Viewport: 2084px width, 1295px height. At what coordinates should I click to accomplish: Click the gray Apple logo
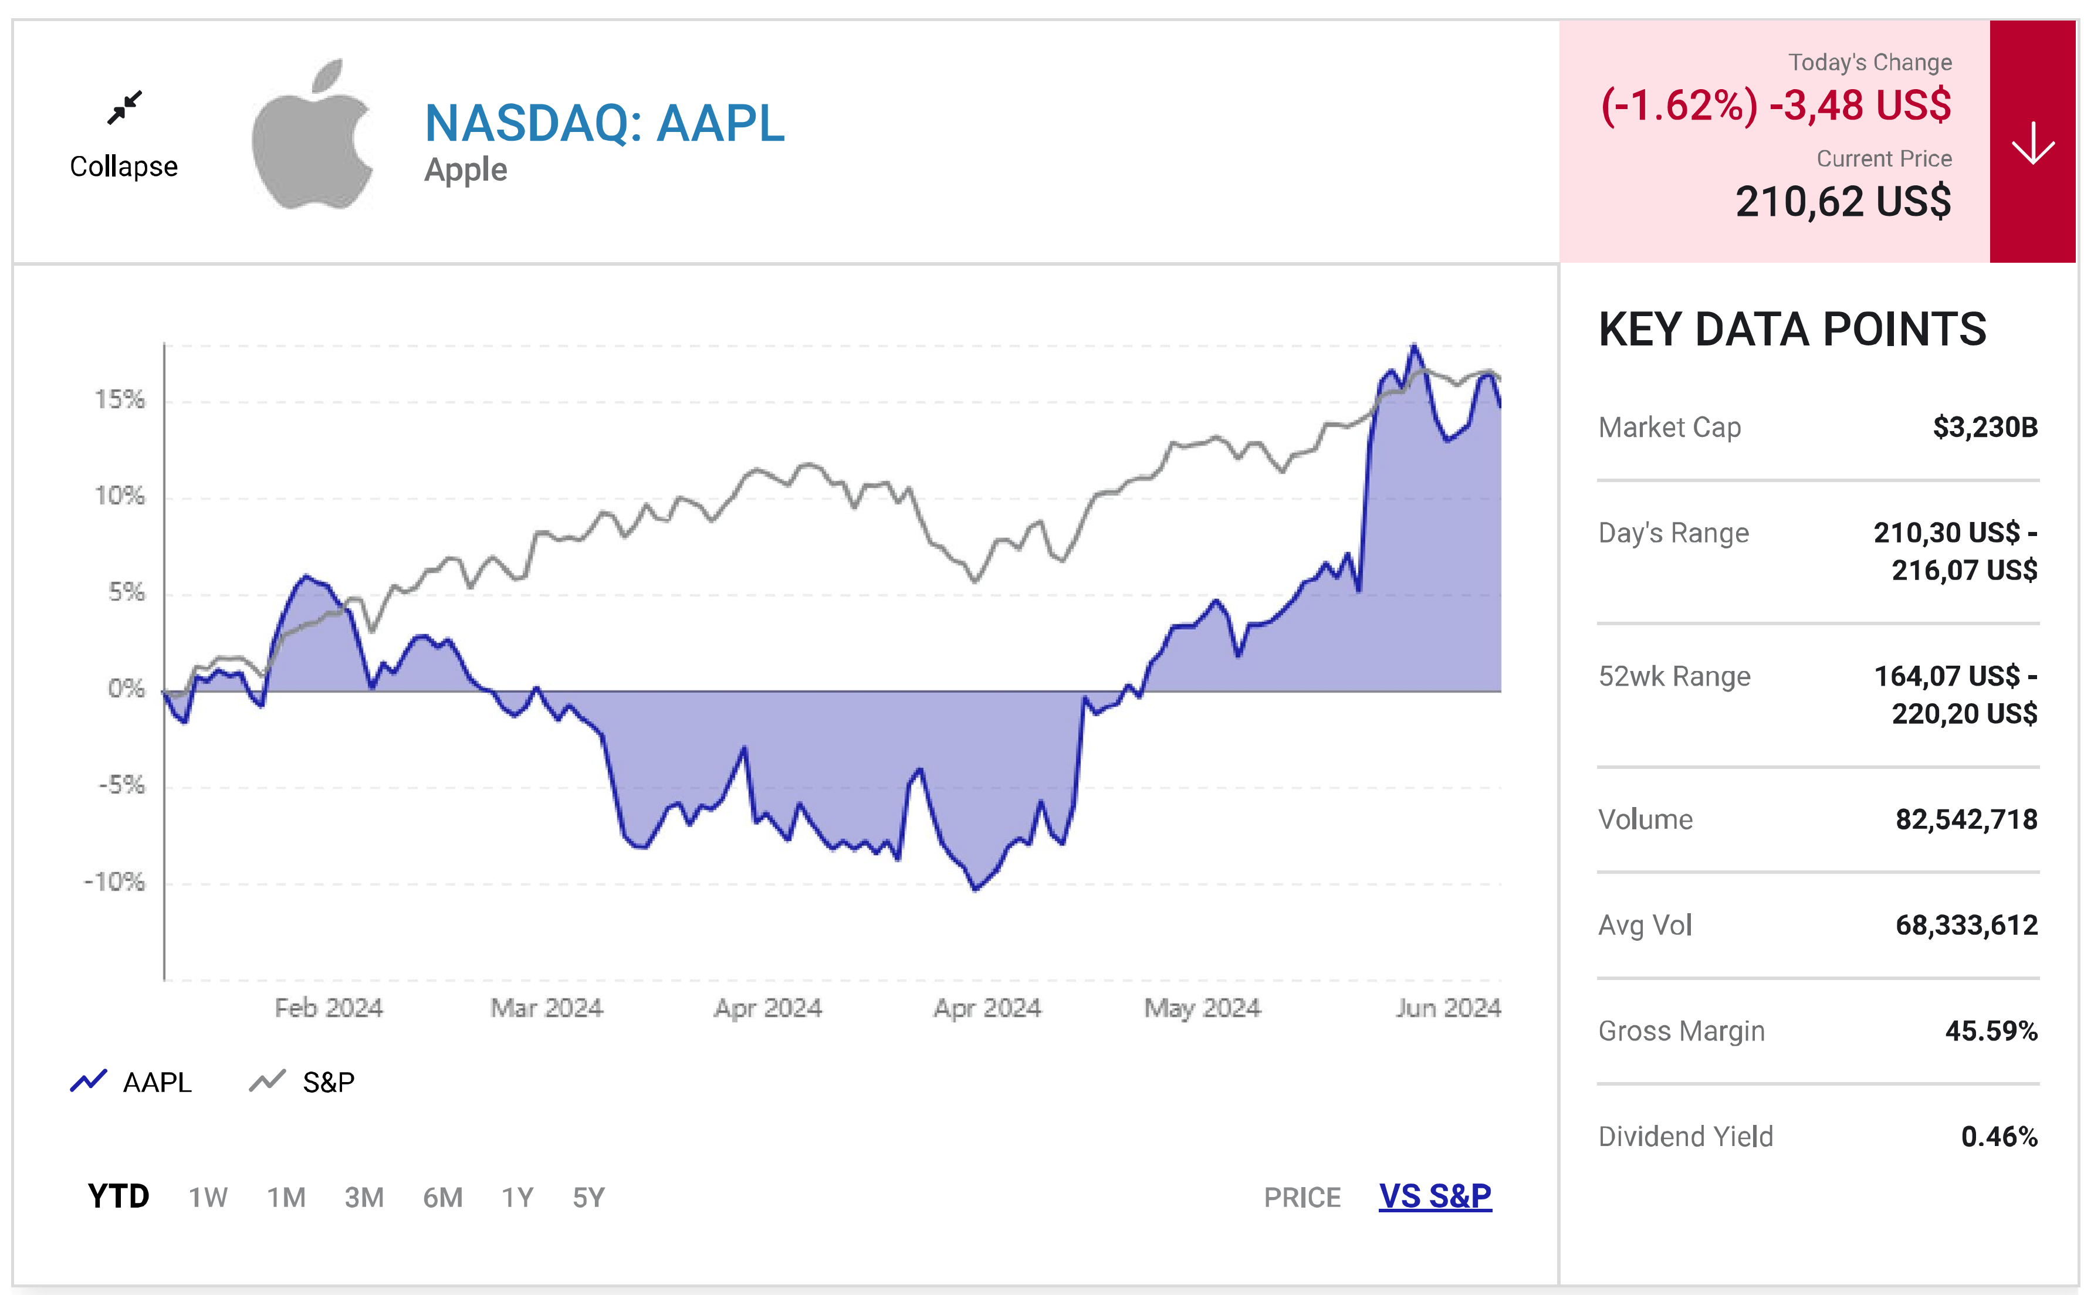coord(313,134)
